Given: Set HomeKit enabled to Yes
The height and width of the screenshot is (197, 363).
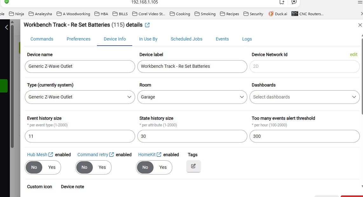Looking at the screenshot, I should [x=163, y=167].
